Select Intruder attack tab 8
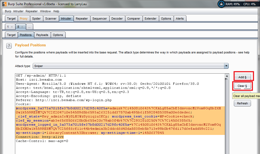The width and height of the screenshot is (260, 154). tap(18, 27)
